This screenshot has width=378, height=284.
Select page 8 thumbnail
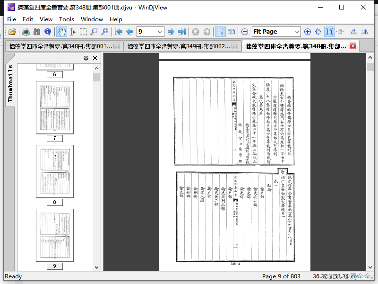point(55,171)
